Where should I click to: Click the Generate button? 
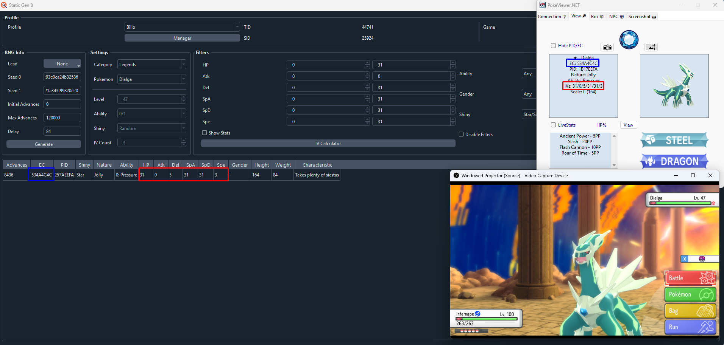click(44, 144)
